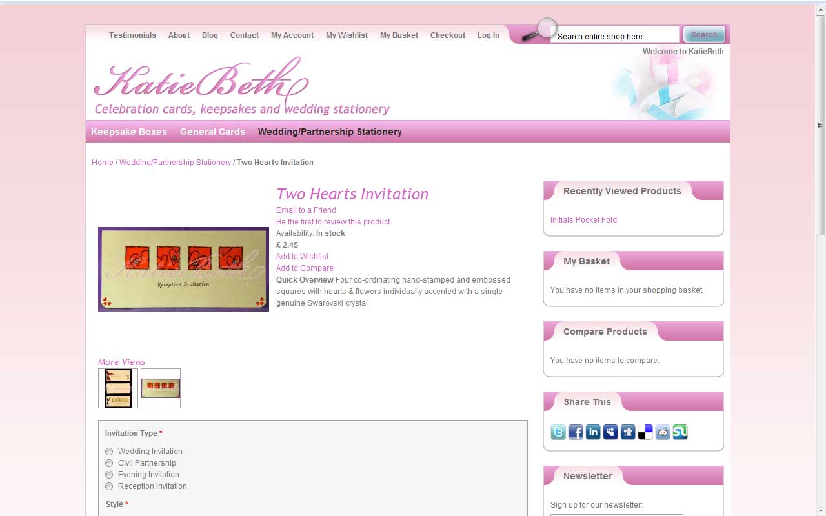Open the Initials Pocket Fold recently viewed product

583,220
